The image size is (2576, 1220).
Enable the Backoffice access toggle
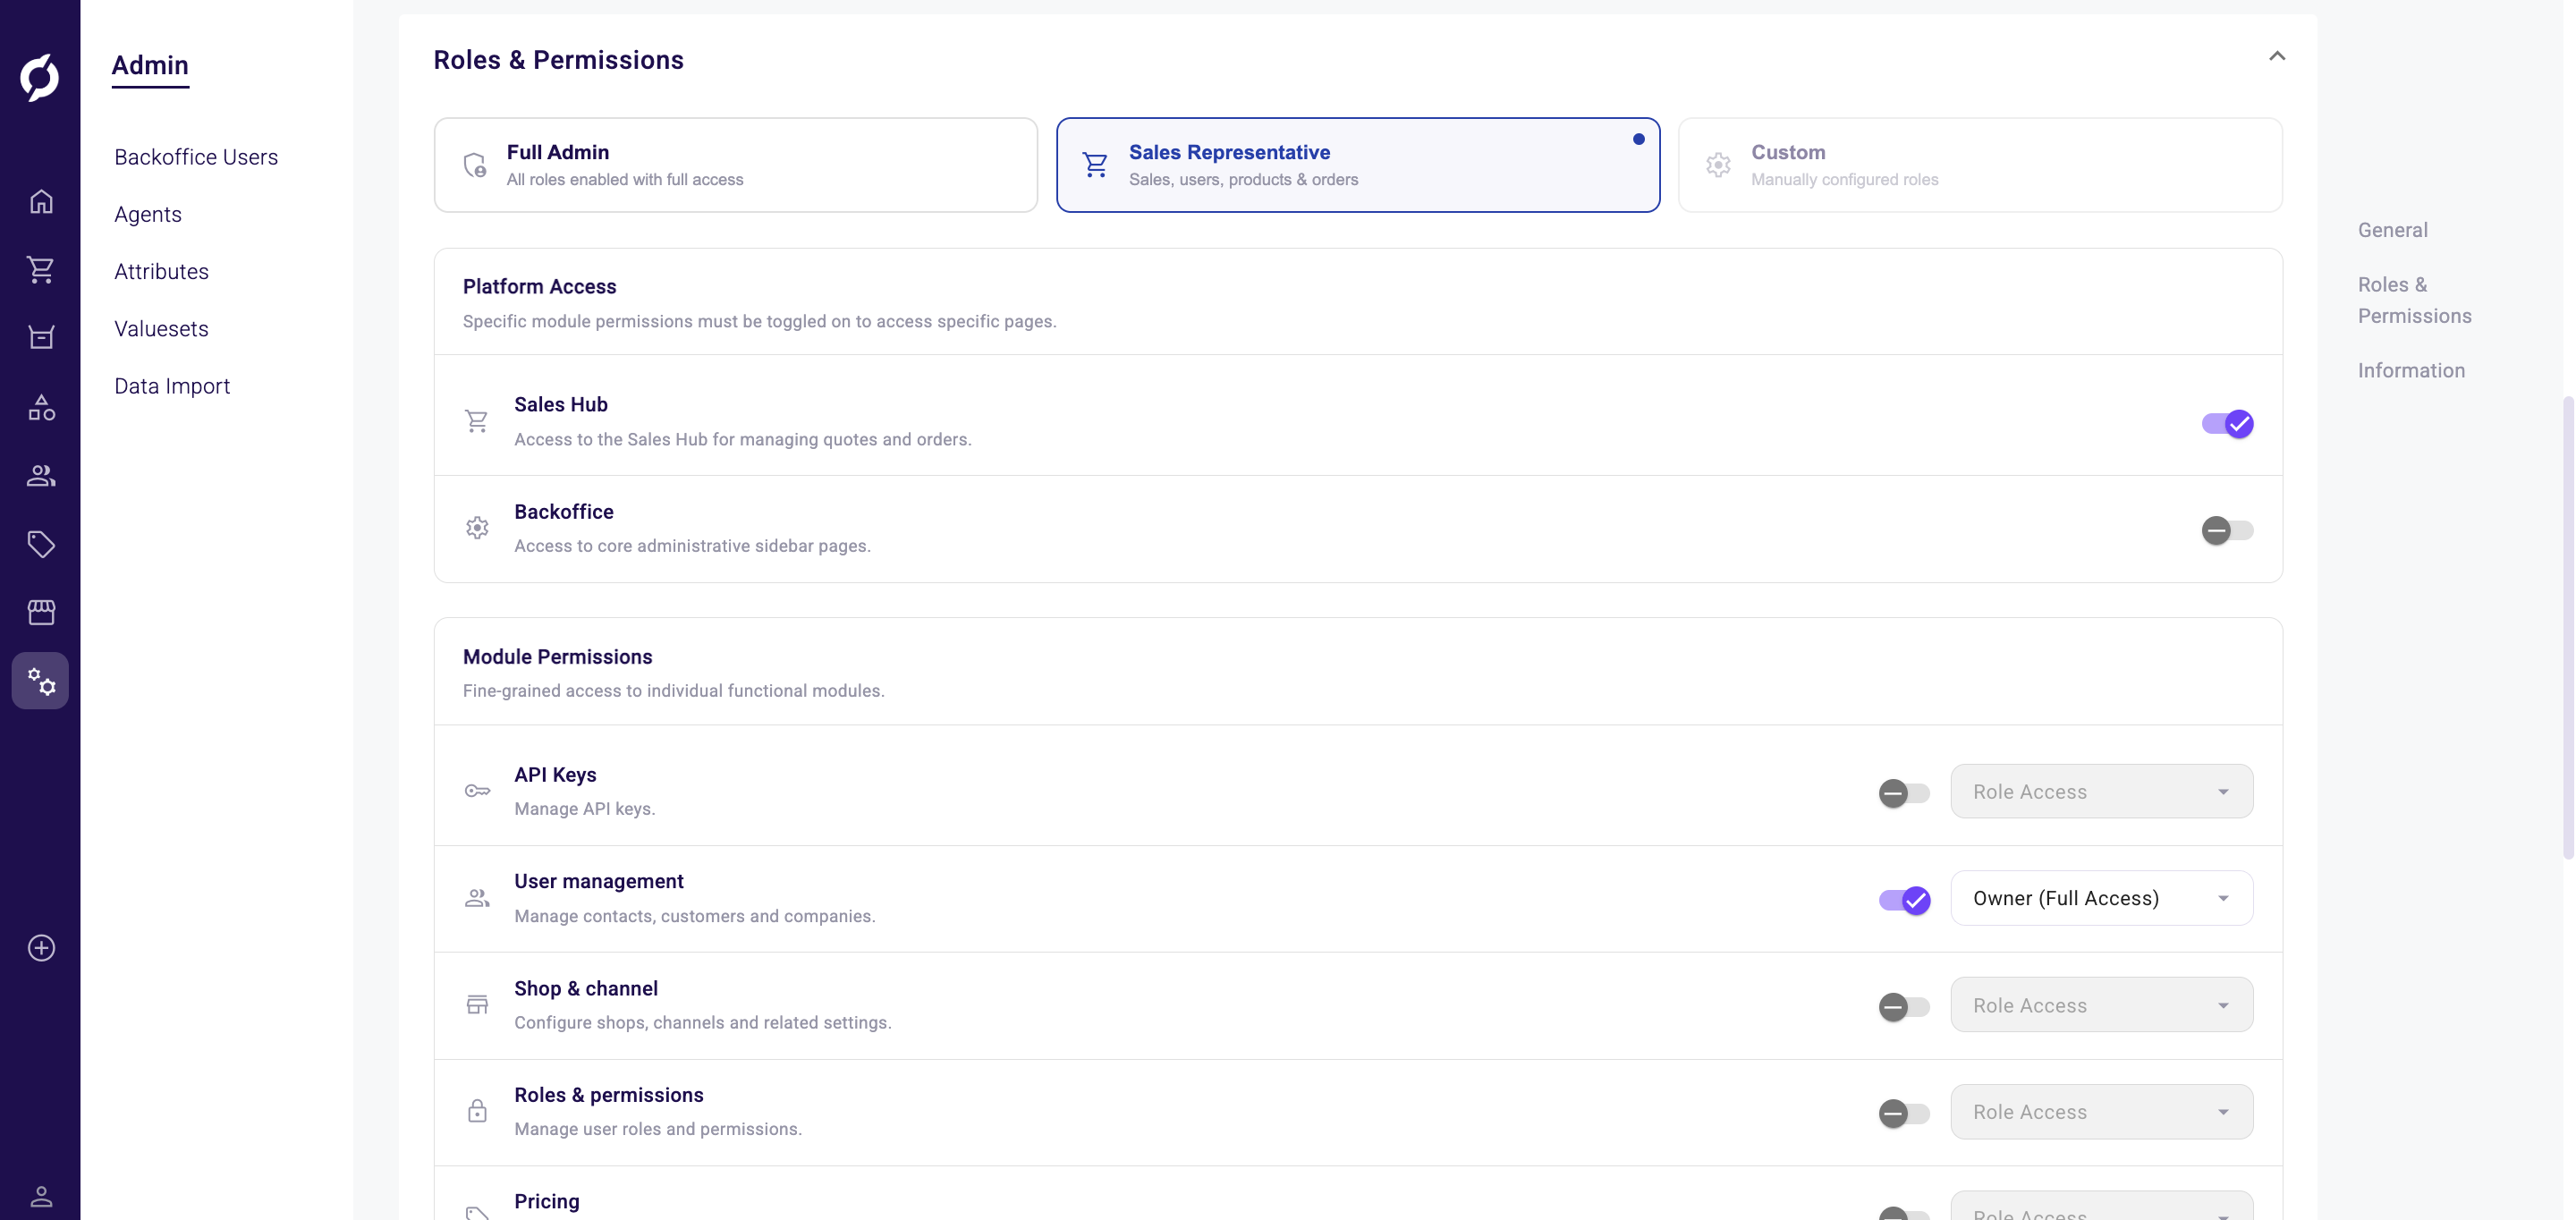click(2227, 530)
